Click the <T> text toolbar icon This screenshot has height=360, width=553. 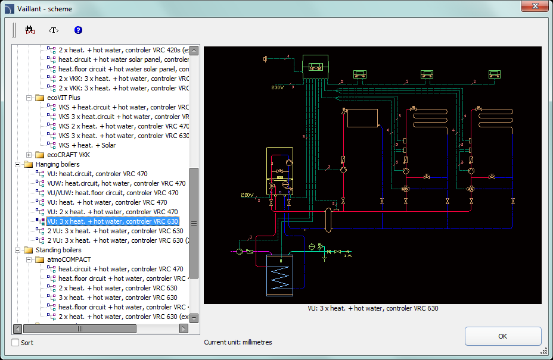54,30
